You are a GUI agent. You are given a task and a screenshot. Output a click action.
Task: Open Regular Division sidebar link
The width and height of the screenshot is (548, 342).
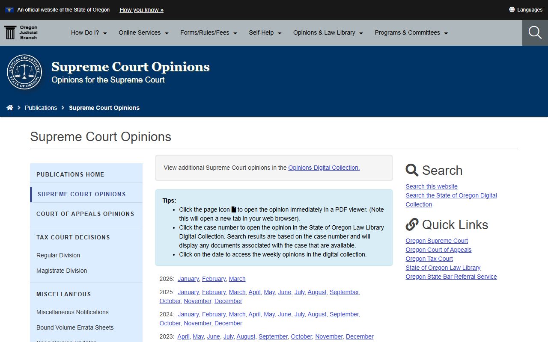(x=58, y=255)
